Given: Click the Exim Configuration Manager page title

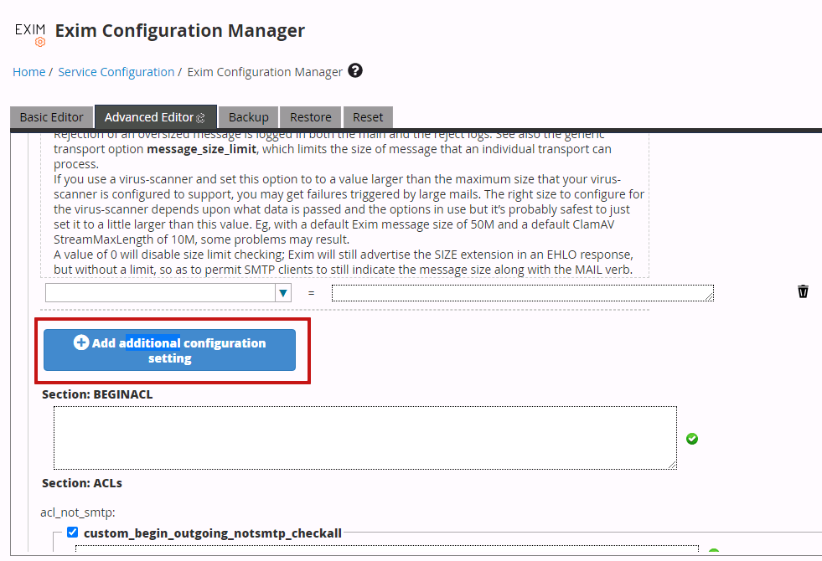Looking at the screenshot, I should pos(180,30).
